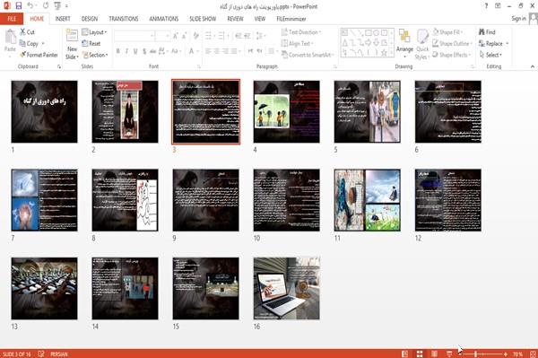Switch to the VIEW tab
The height and width of the screenshot is (358, 538).
tap(260, 19)
